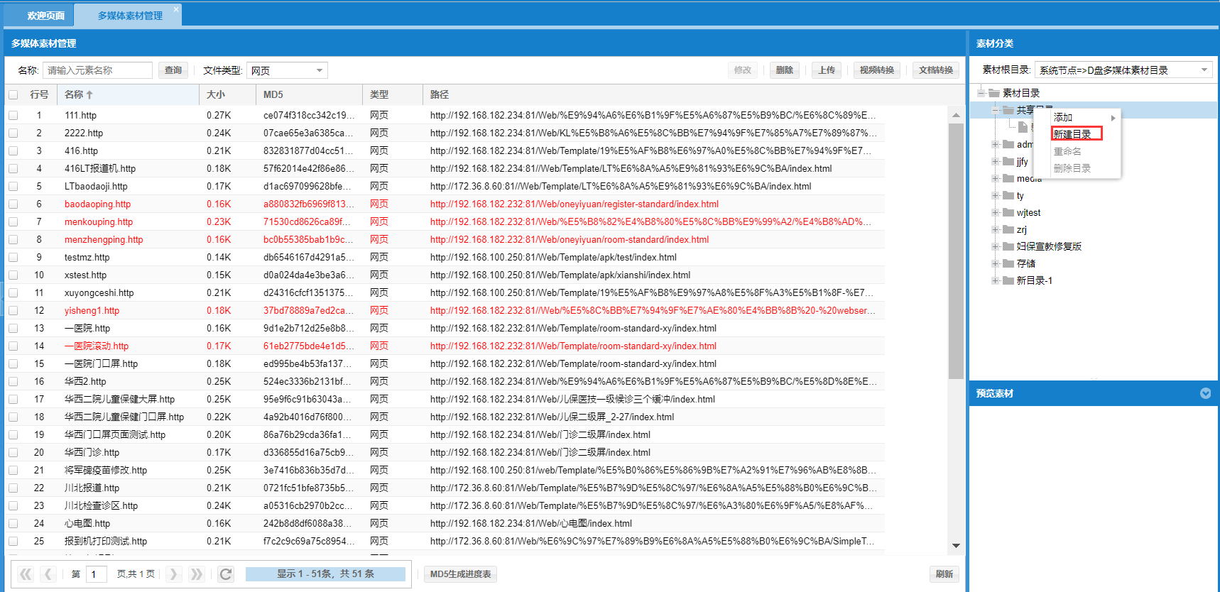Screen dimensions: 1220x592
Task: Click the folder icon beside 存储
Action: pyautogui.click(x=1008, y=263)
